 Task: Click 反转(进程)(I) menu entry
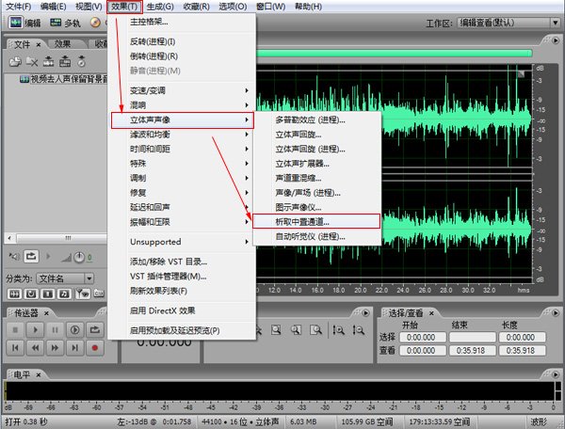(181, 41)
